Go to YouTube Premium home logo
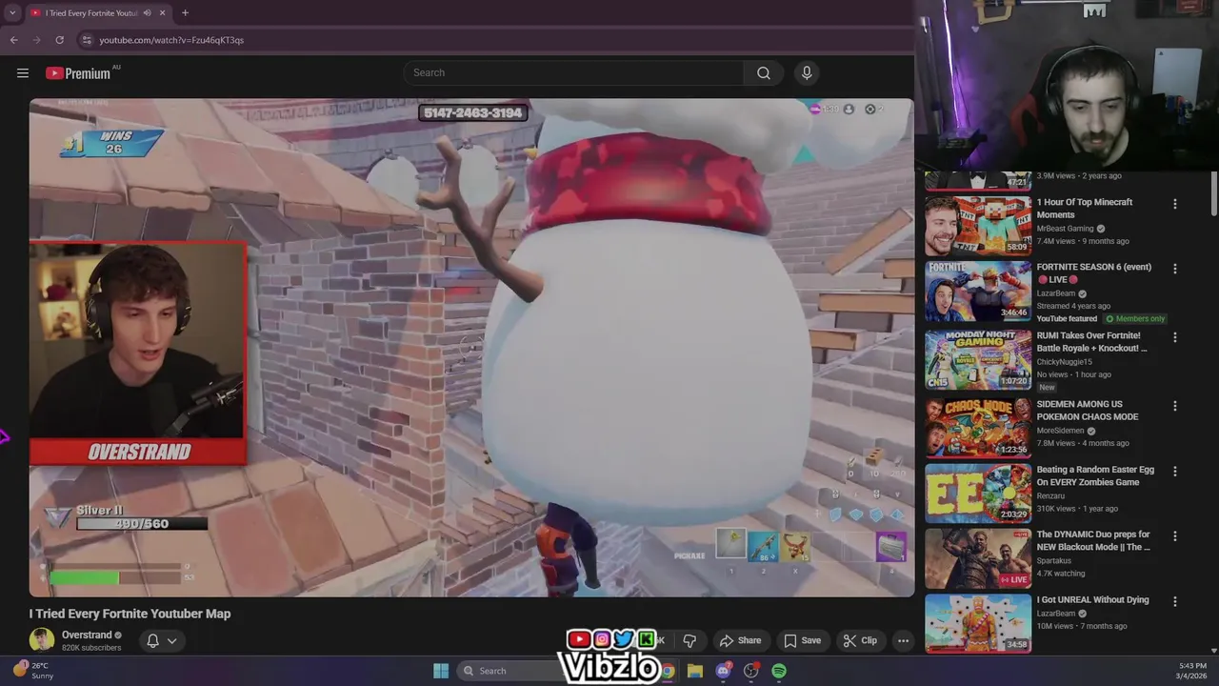This screenshot has height=686, width=1219. (x=78, y=73)
